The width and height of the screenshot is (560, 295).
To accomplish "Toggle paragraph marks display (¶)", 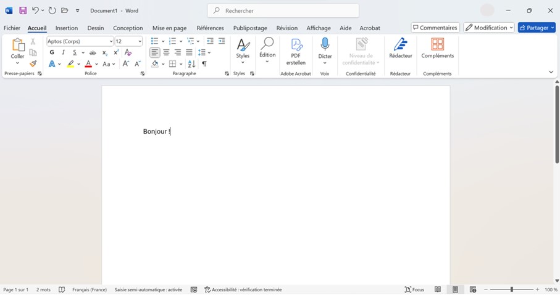I will [204, 64].
